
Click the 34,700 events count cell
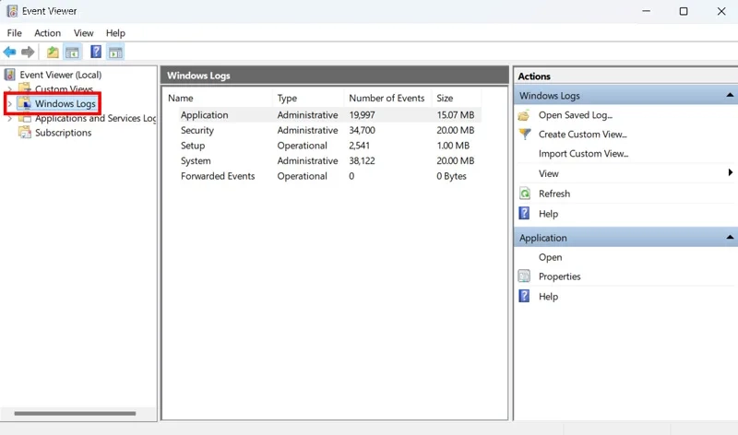click(362, 130)
